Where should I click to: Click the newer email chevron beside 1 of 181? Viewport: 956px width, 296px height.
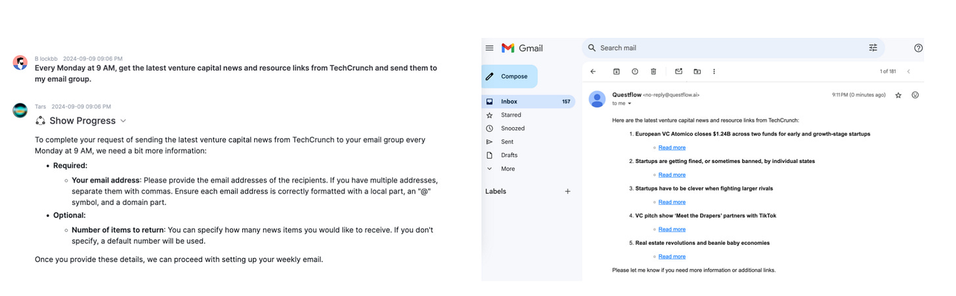(x=909, y=71)
